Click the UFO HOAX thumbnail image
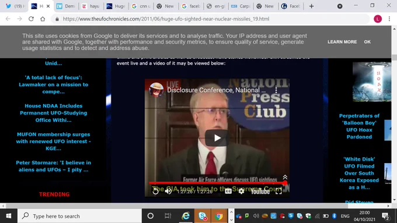The height and width of the screenshot is (223, 397). pyautogui.click(x=372, y=82)
